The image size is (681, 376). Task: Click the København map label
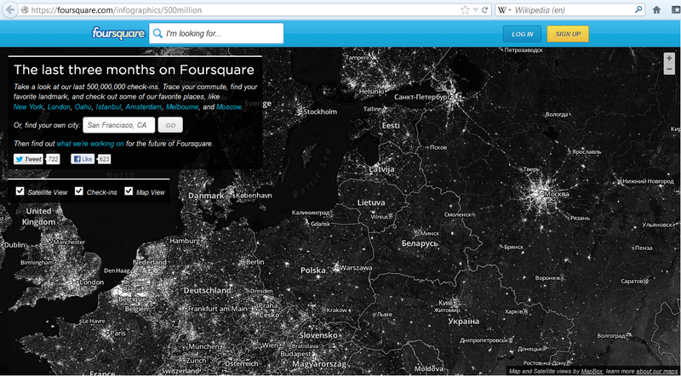254,196
